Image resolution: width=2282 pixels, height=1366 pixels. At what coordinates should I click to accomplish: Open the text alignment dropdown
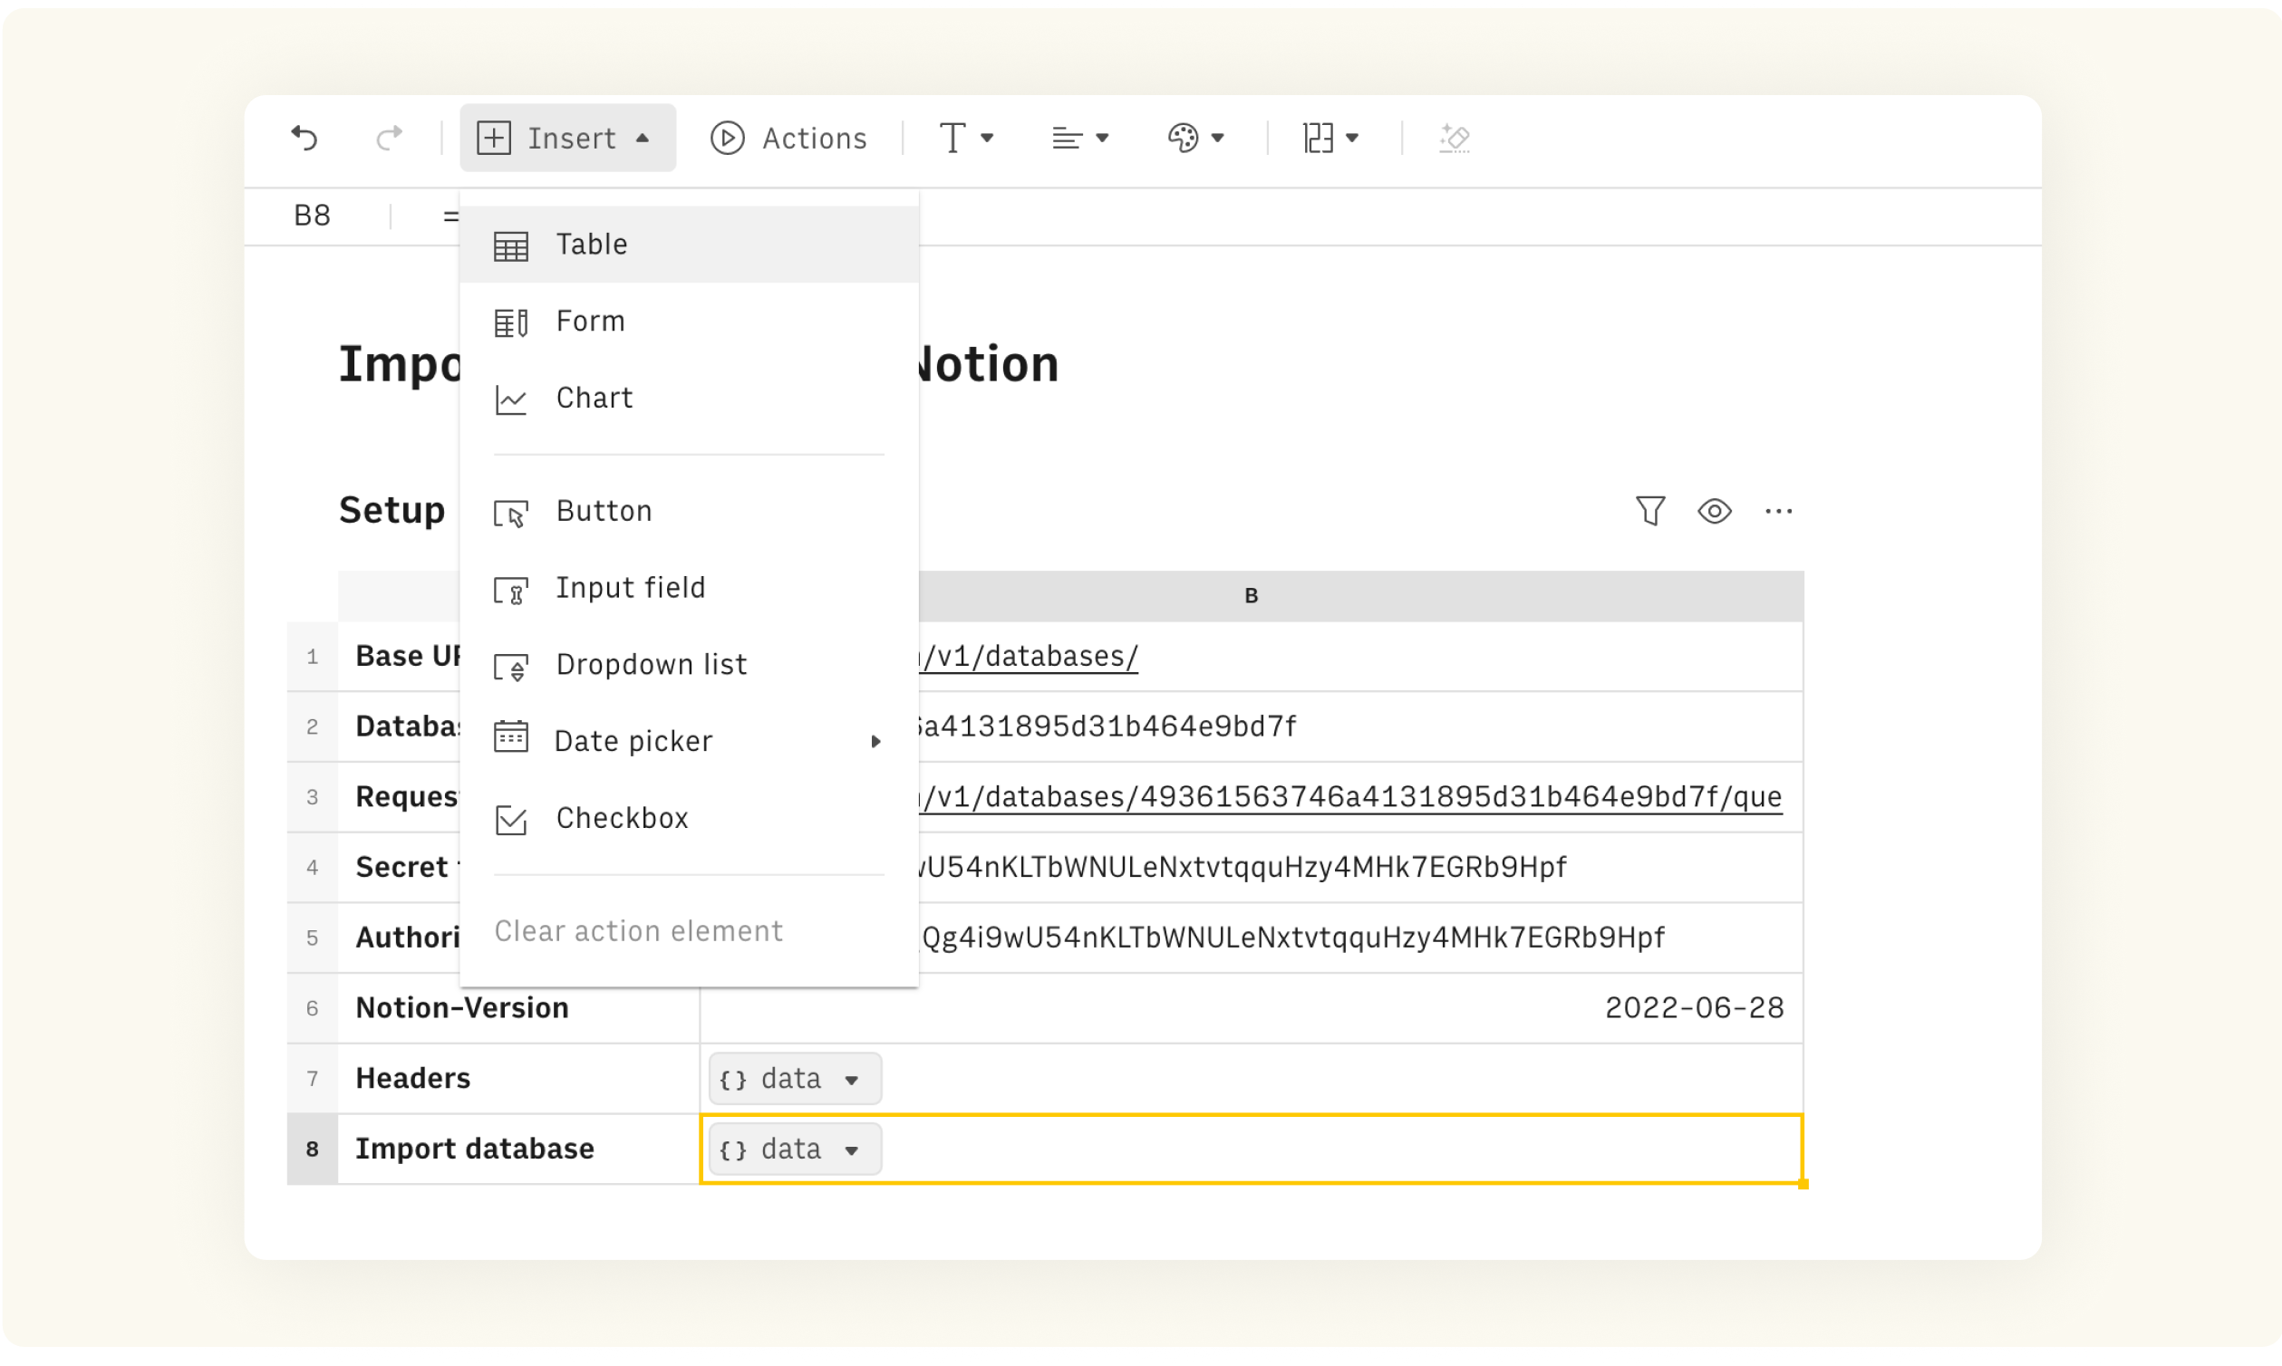1080,138
